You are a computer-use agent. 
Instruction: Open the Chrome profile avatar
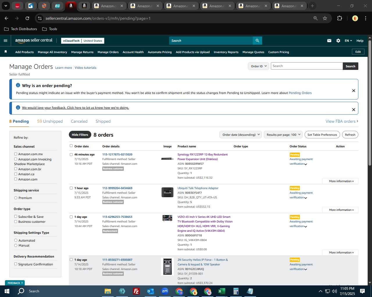pyautogui.click(x=355, y=18)
